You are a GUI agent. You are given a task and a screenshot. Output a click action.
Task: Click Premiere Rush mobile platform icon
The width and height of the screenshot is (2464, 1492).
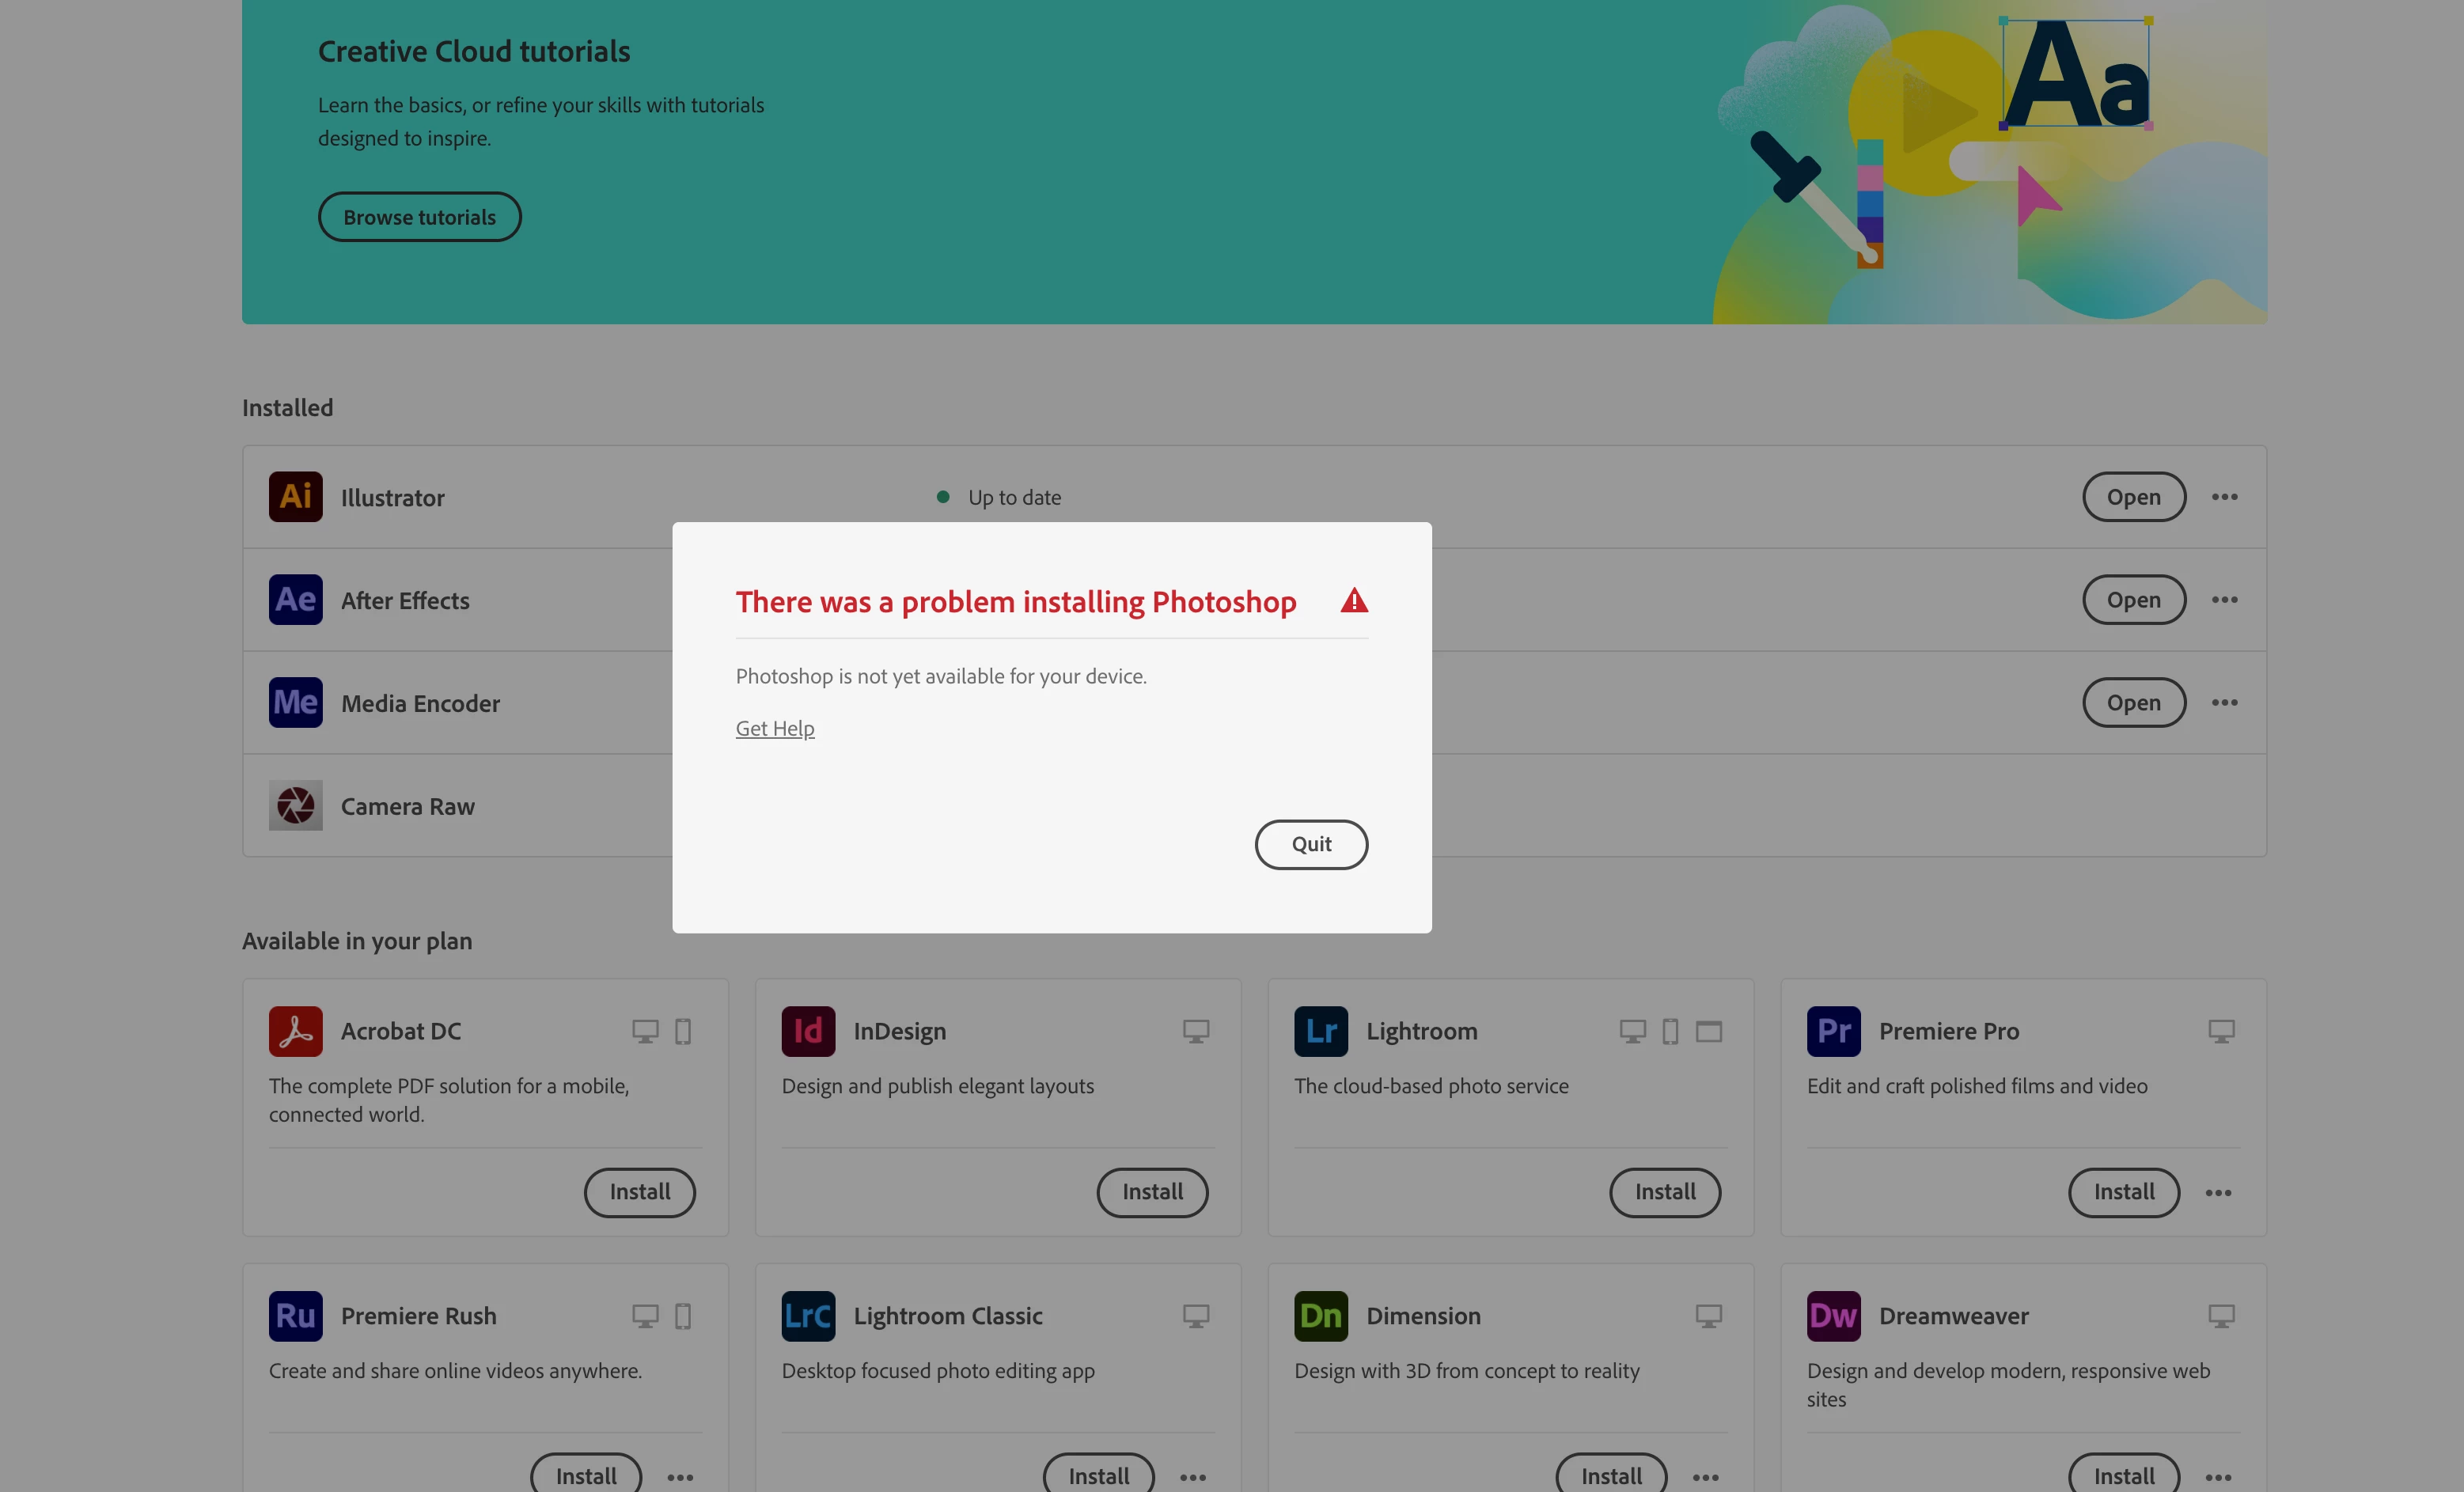(x=683, y=1316)
